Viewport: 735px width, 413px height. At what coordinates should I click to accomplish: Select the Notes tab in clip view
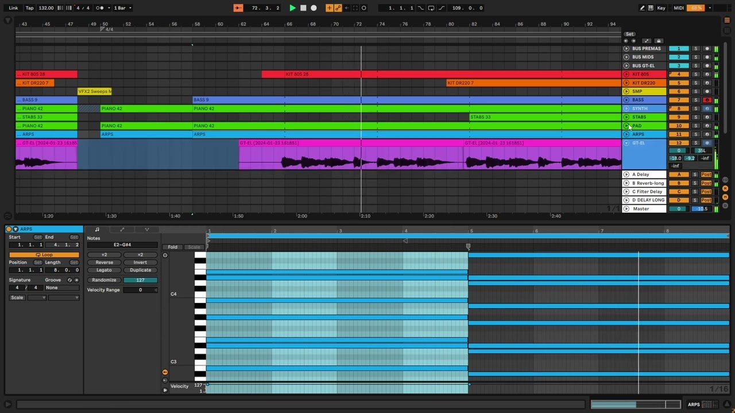tap(97, 229)
